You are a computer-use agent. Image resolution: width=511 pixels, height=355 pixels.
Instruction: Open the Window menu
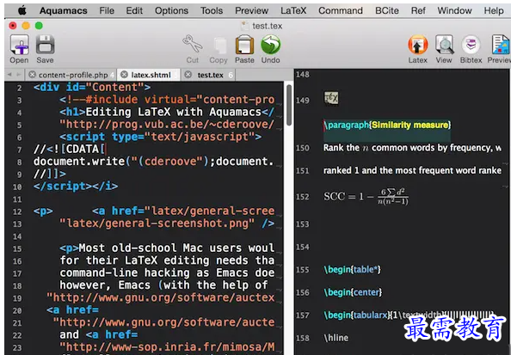coord(454,11)
